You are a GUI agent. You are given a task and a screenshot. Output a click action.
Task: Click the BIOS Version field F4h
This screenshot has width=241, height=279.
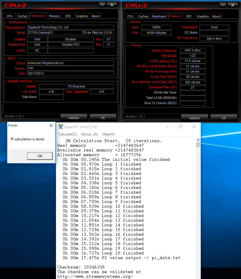70,68
